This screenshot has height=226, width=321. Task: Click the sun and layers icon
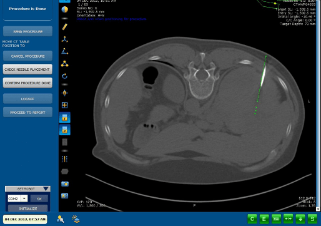pos(76,219)
